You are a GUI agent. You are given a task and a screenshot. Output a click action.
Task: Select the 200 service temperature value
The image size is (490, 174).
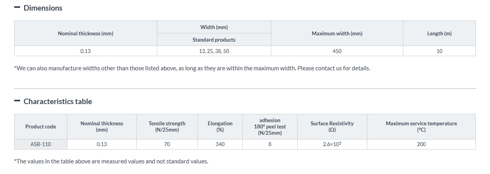point(421,144)
